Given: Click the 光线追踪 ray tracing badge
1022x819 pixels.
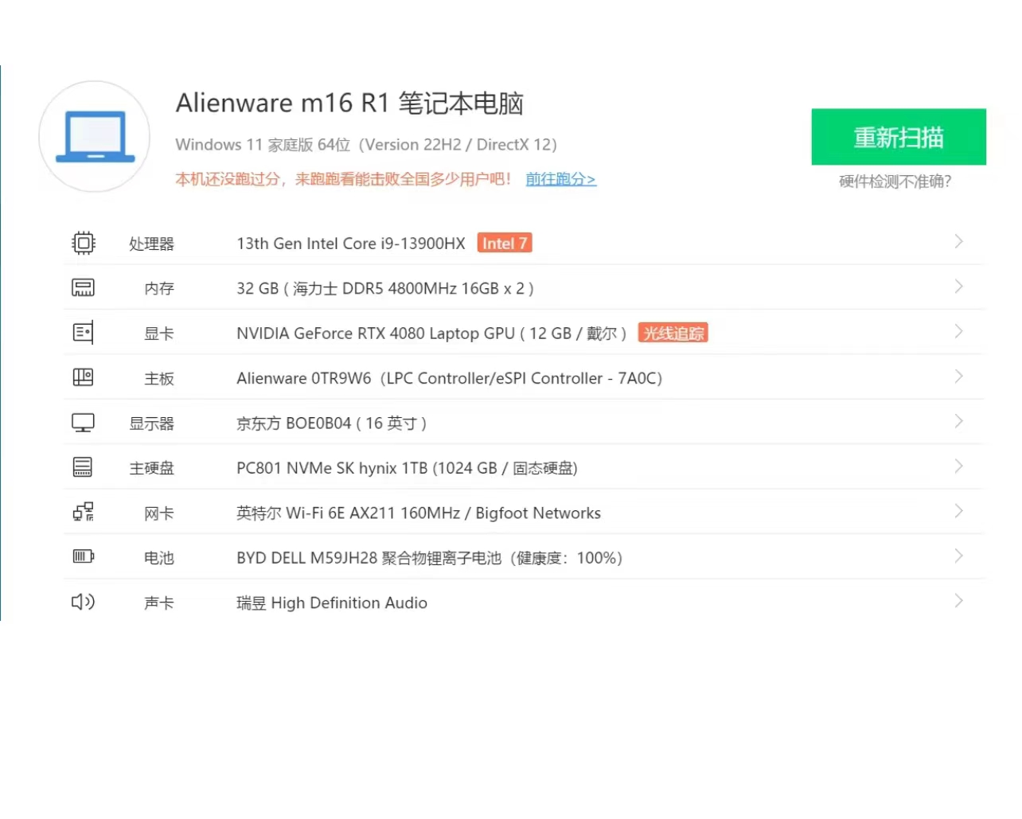Looking at the screenshot, I should point(673,333).
